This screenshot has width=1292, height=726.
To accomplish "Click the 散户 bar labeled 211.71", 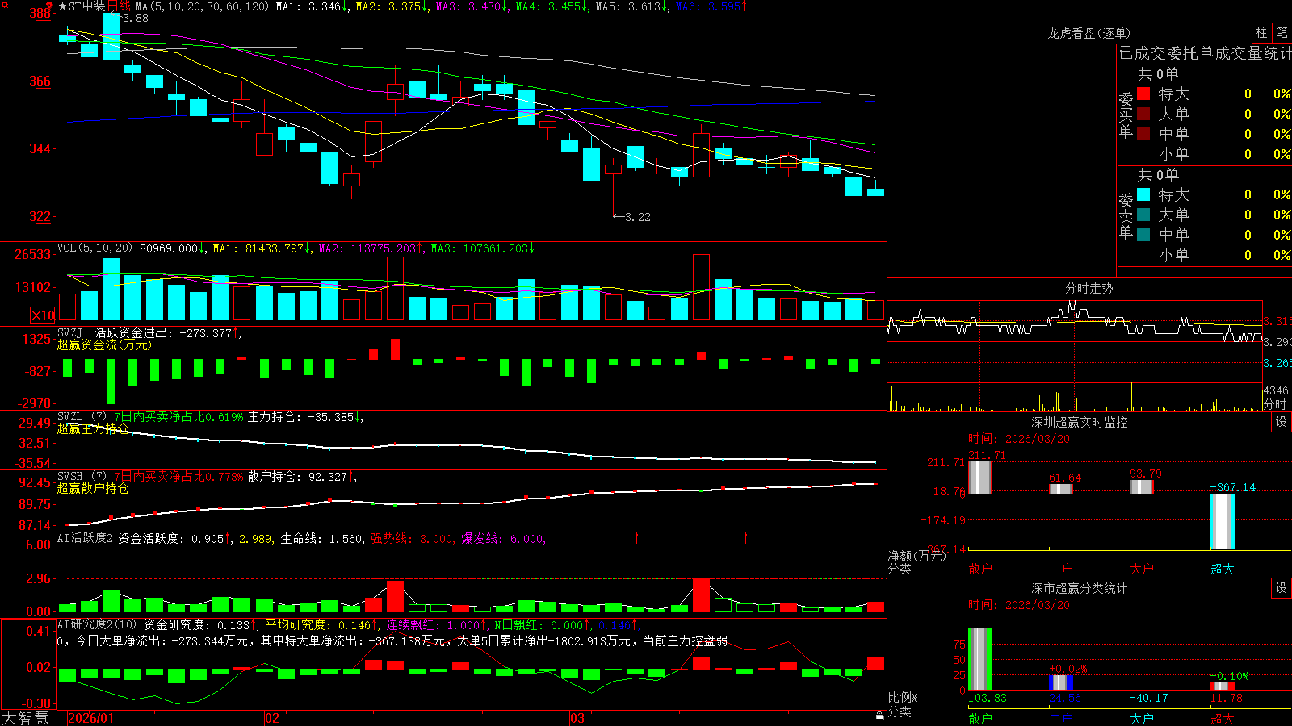I will click(x=979, y=478).
